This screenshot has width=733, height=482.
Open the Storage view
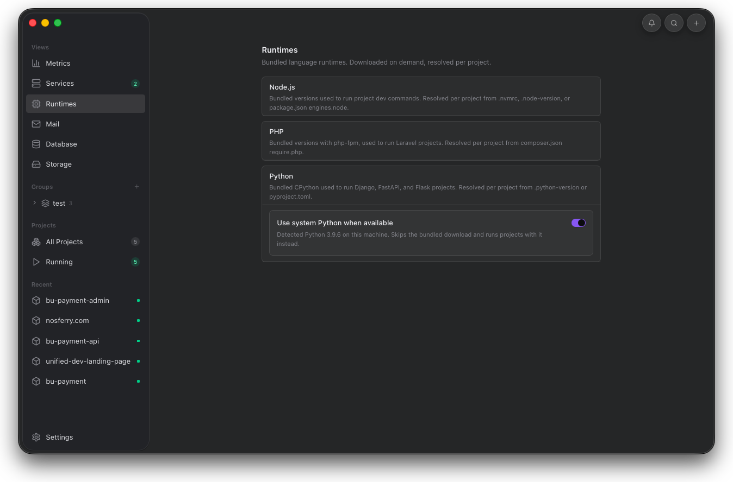pos(85,164)
